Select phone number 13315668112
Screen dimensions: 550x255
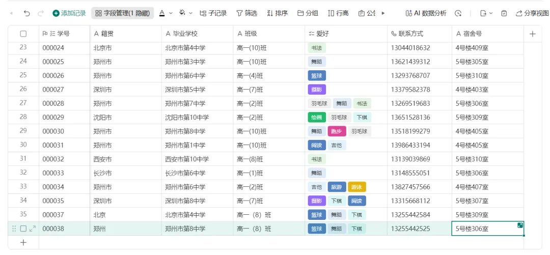(x=420, y=201)
